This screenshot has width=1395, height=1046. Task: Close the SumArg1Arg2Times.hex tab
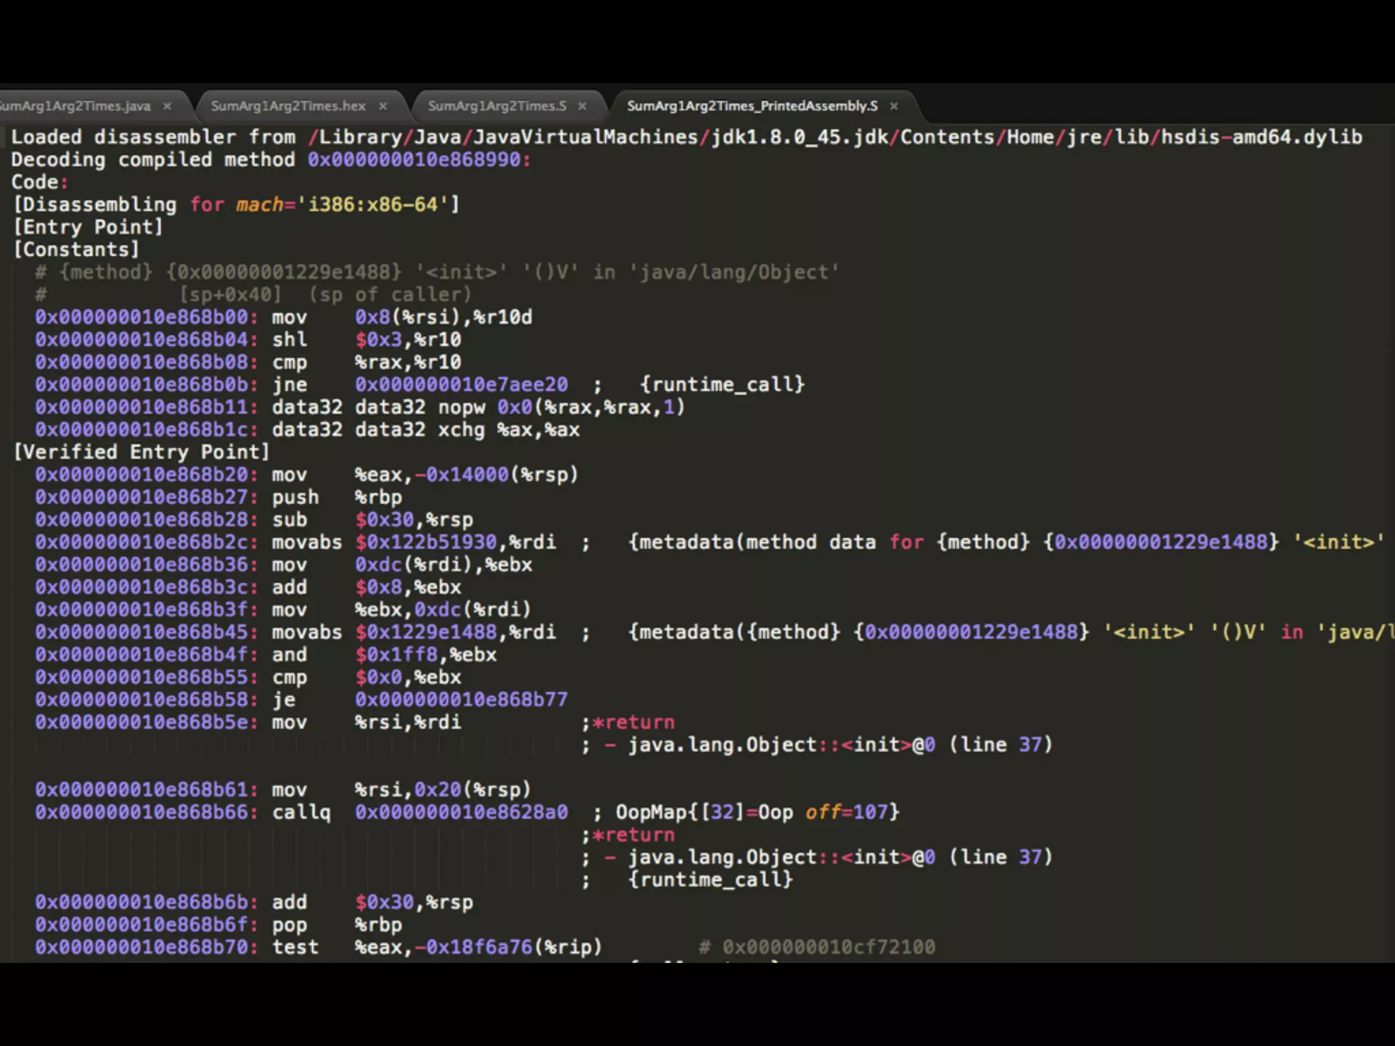click(x=383, y=106)
